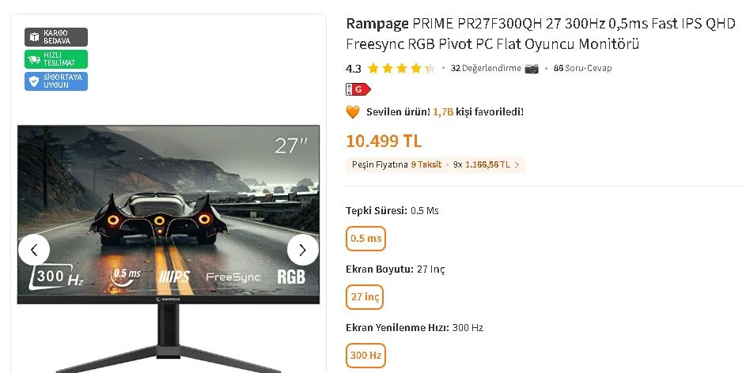746x373 pixels.
Task: Show the next product image
Action: coord(302,250)
